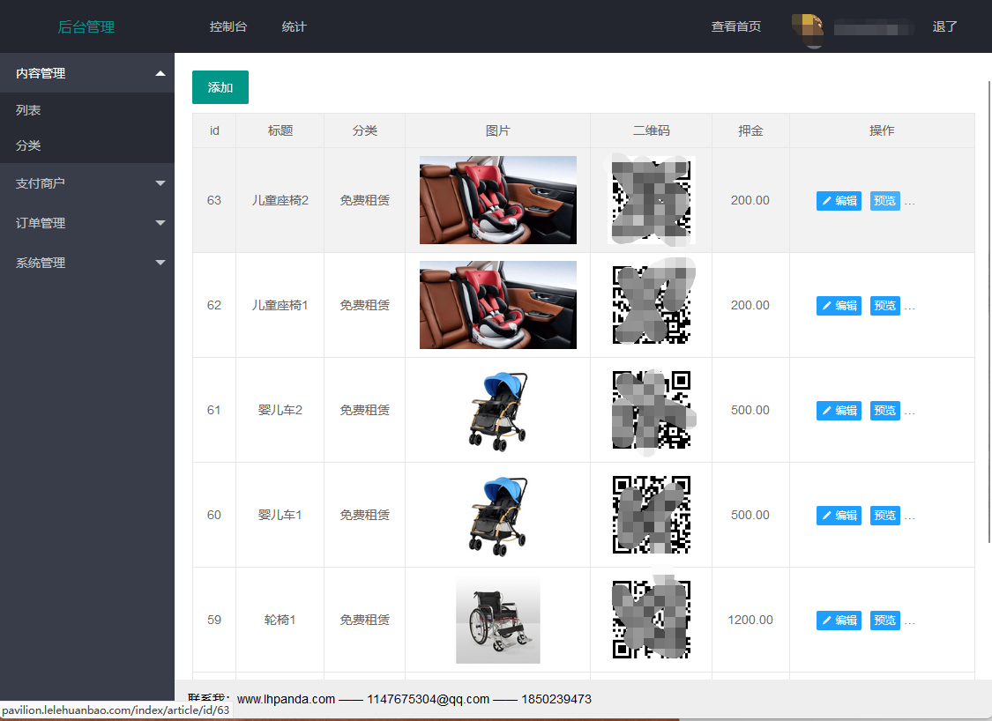Select the title cell 婴儿车2

click(280, 410)
